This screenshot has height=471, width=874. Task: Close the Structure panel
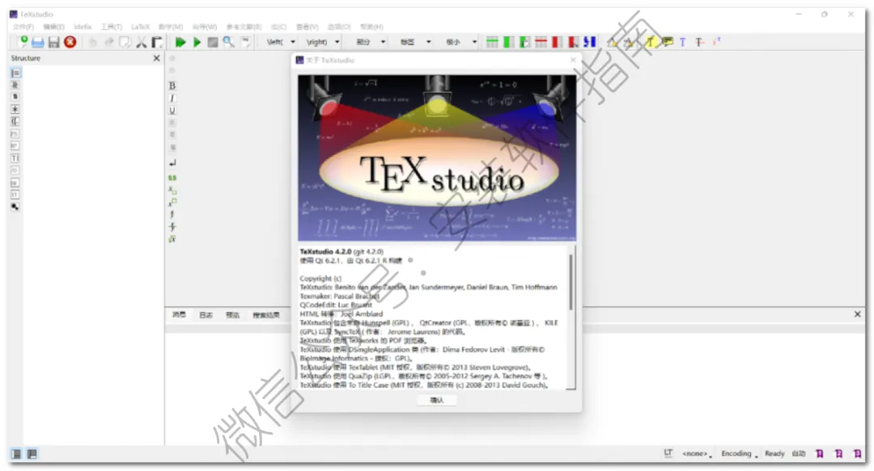click(x=157, y=58)
